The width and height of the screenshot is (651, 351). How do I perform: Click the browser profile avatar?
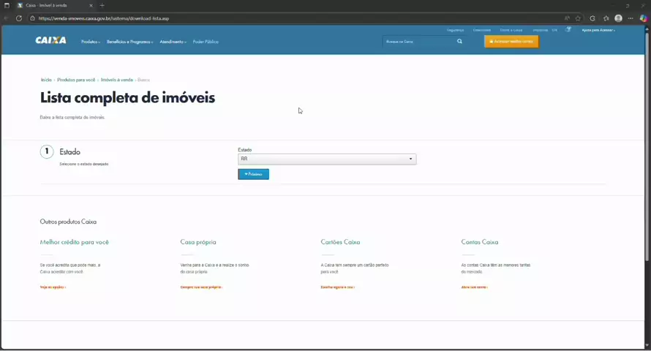[618, 18]
